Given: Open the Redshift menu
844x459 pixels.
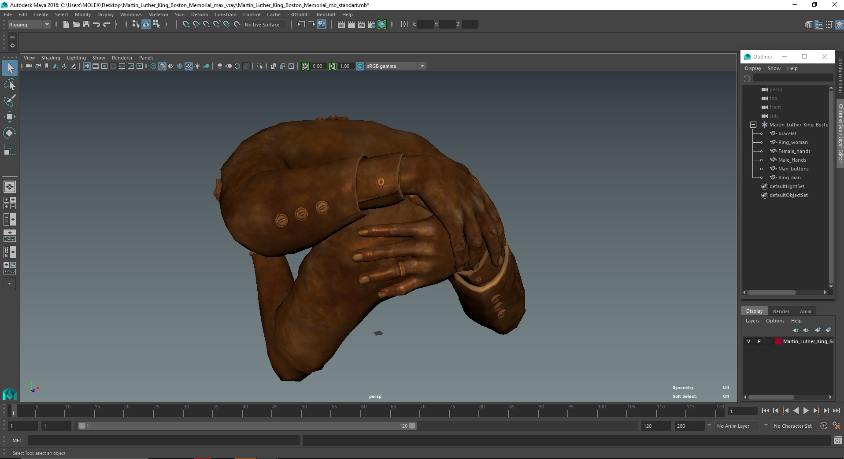Looking at the screenshot, I should tap(326, 15).
